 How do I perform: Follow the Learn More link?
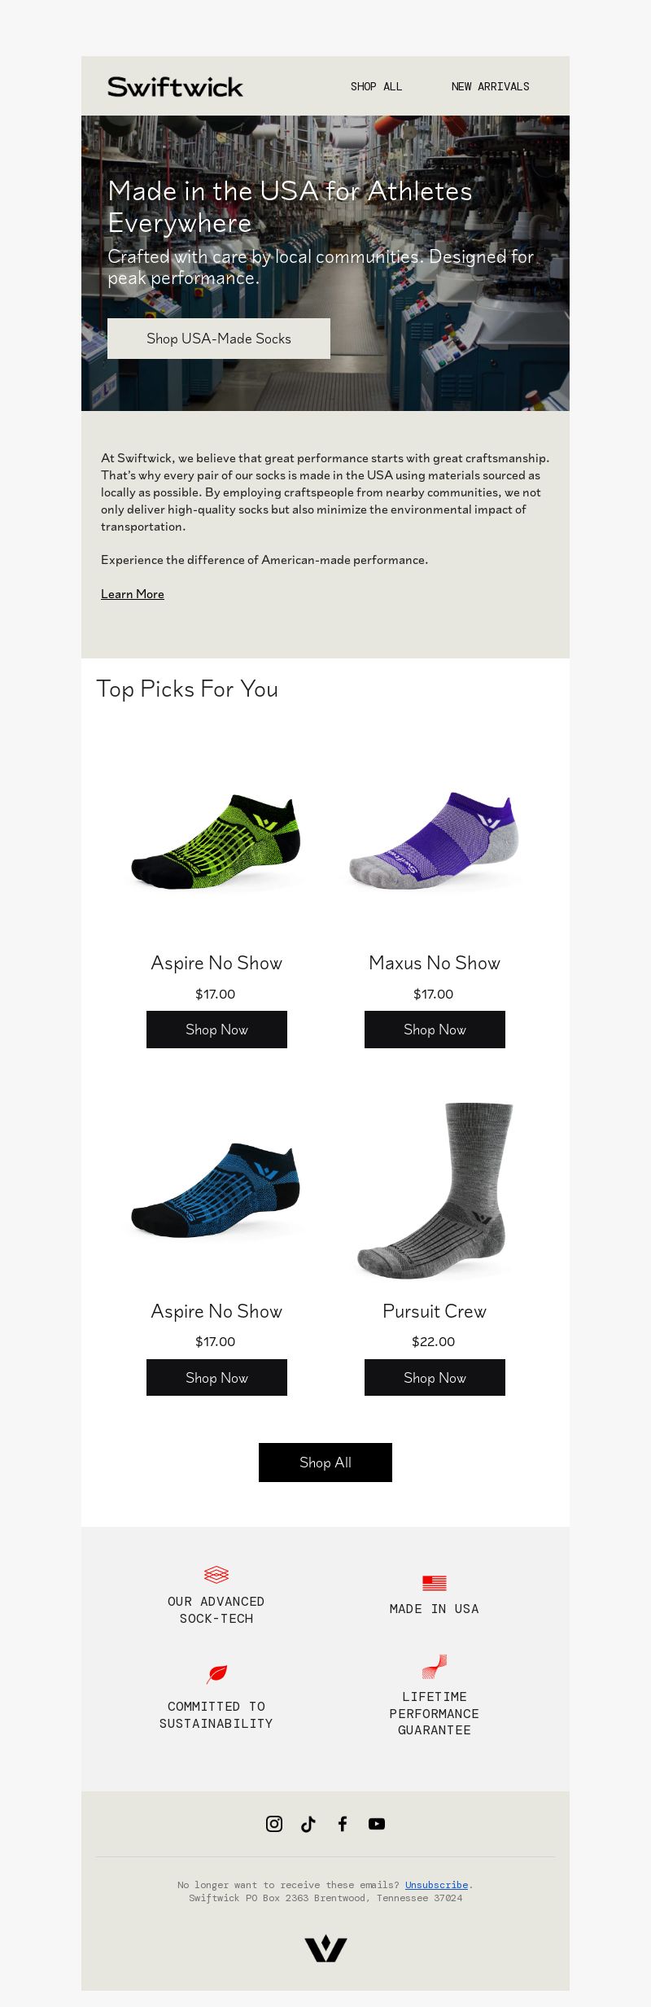tap(133, 594)
